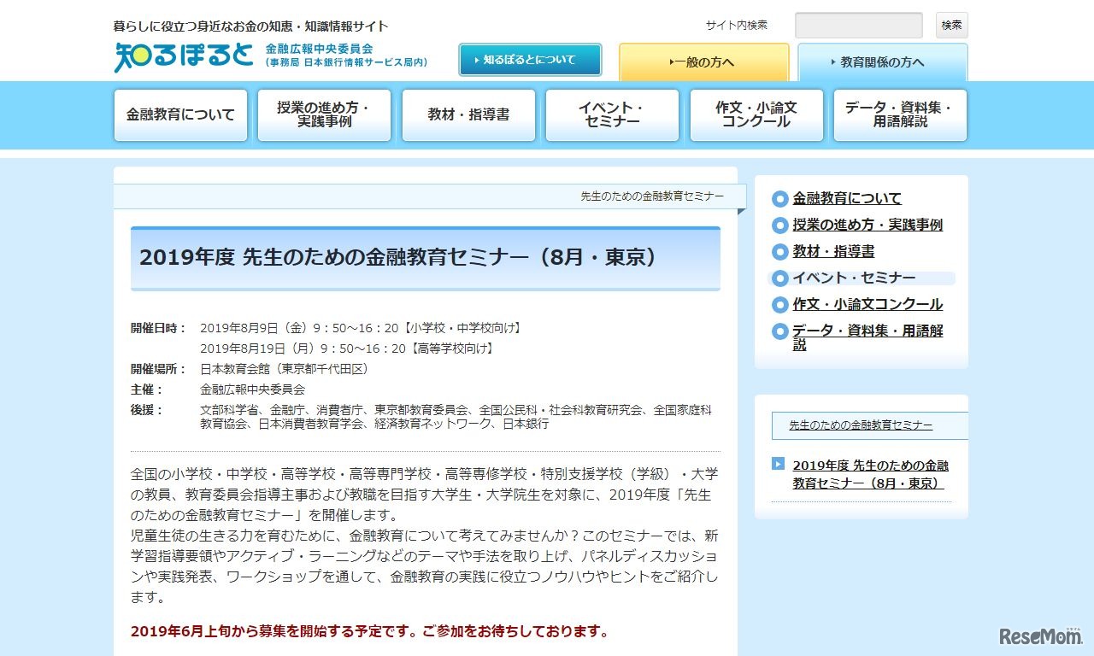
Task: Click the bullet icon next to イベント・セミナー
Action: pos(779,278)
